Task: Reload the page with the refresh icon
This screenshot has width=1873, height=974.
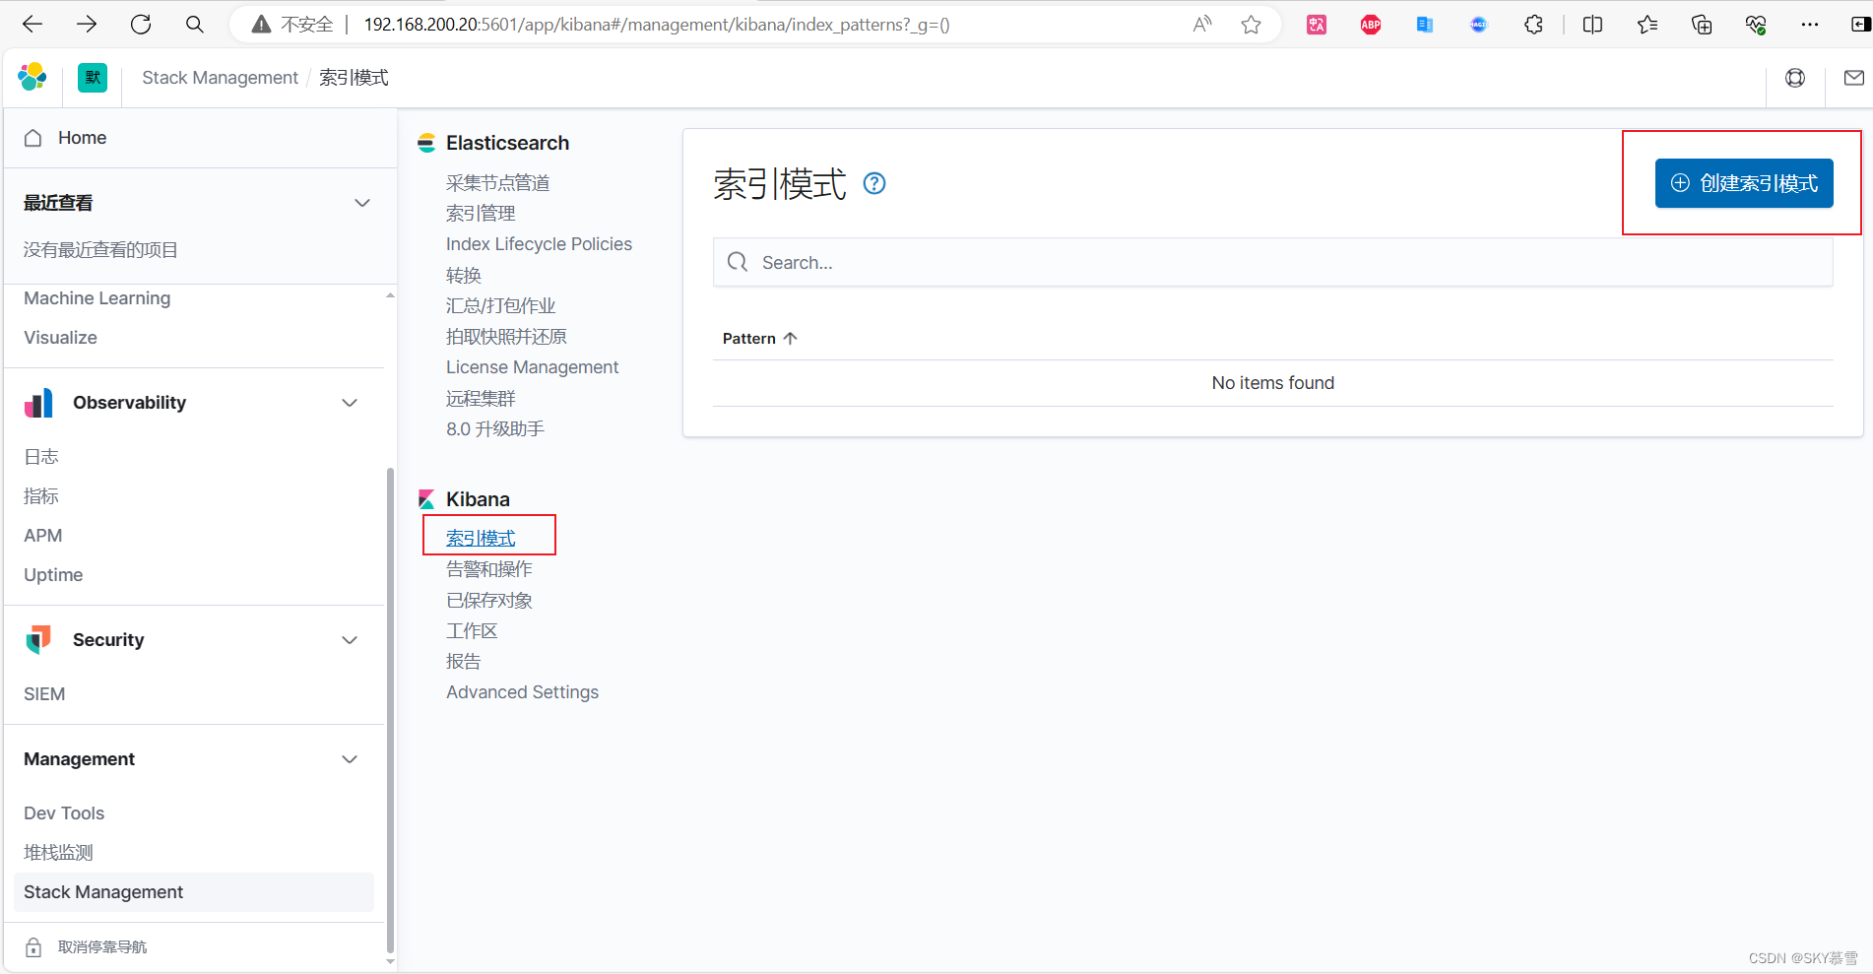Action: click(x=141, y=25)
